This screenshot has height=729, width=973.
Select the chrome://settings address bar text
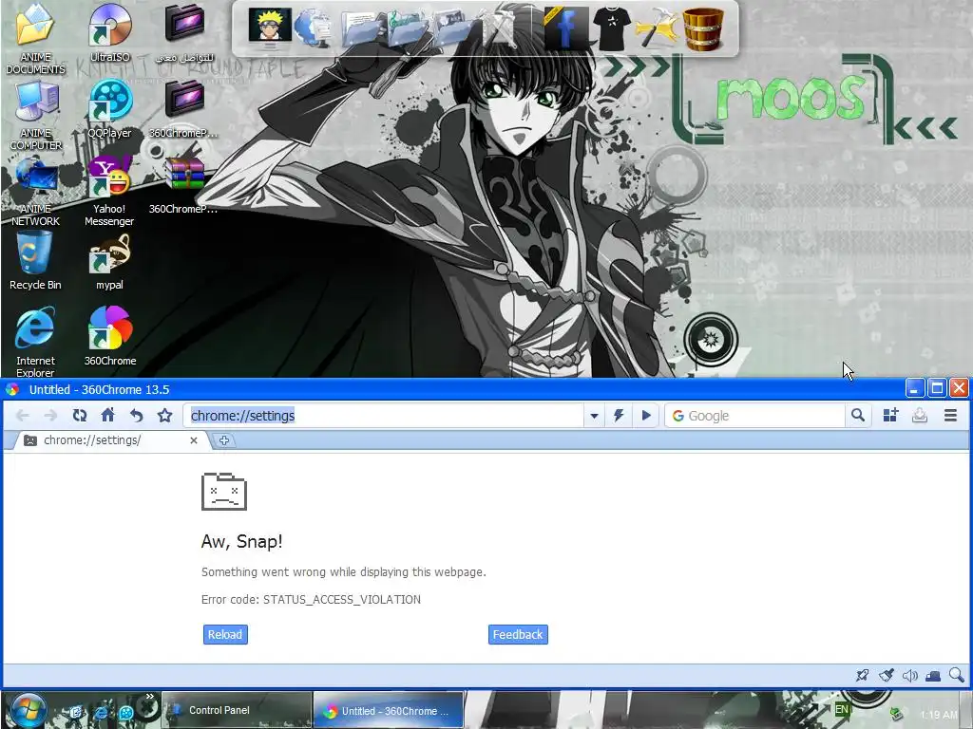click(242, 416)
